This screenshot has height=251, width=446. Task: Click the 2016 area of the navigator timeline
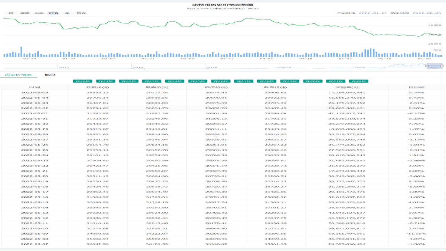click(x=212, y=67)
